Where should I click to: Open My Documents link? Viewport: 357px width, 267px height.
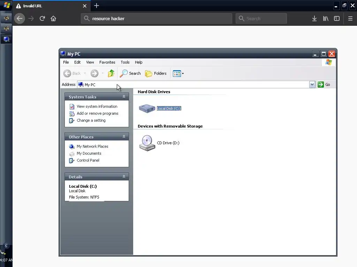click(x=89, y=153)
